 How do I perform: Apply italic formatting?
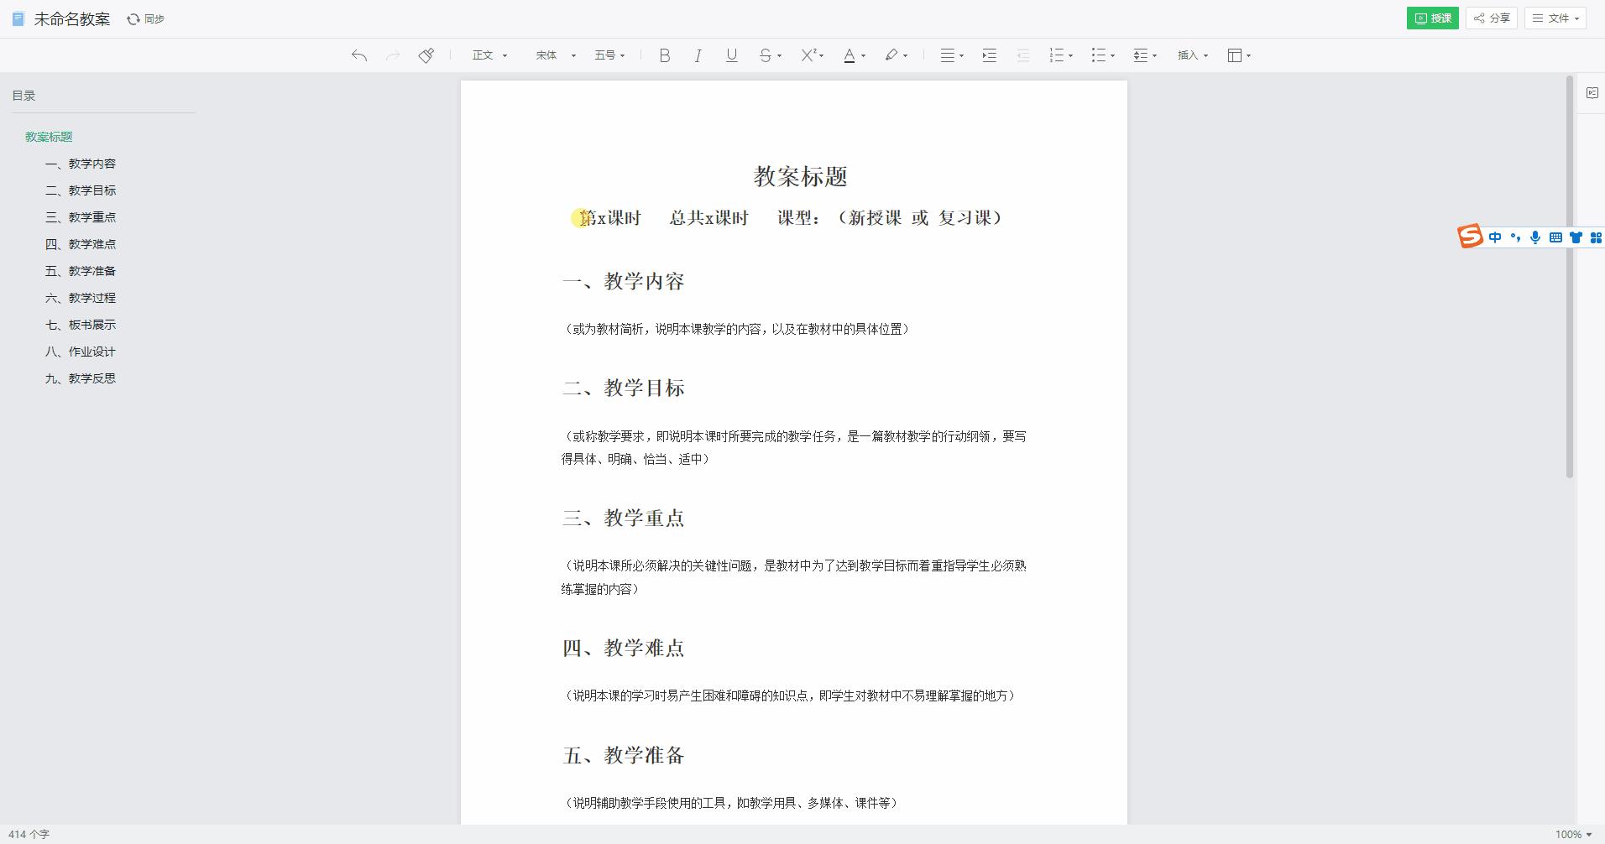click(x=698, y=55)
